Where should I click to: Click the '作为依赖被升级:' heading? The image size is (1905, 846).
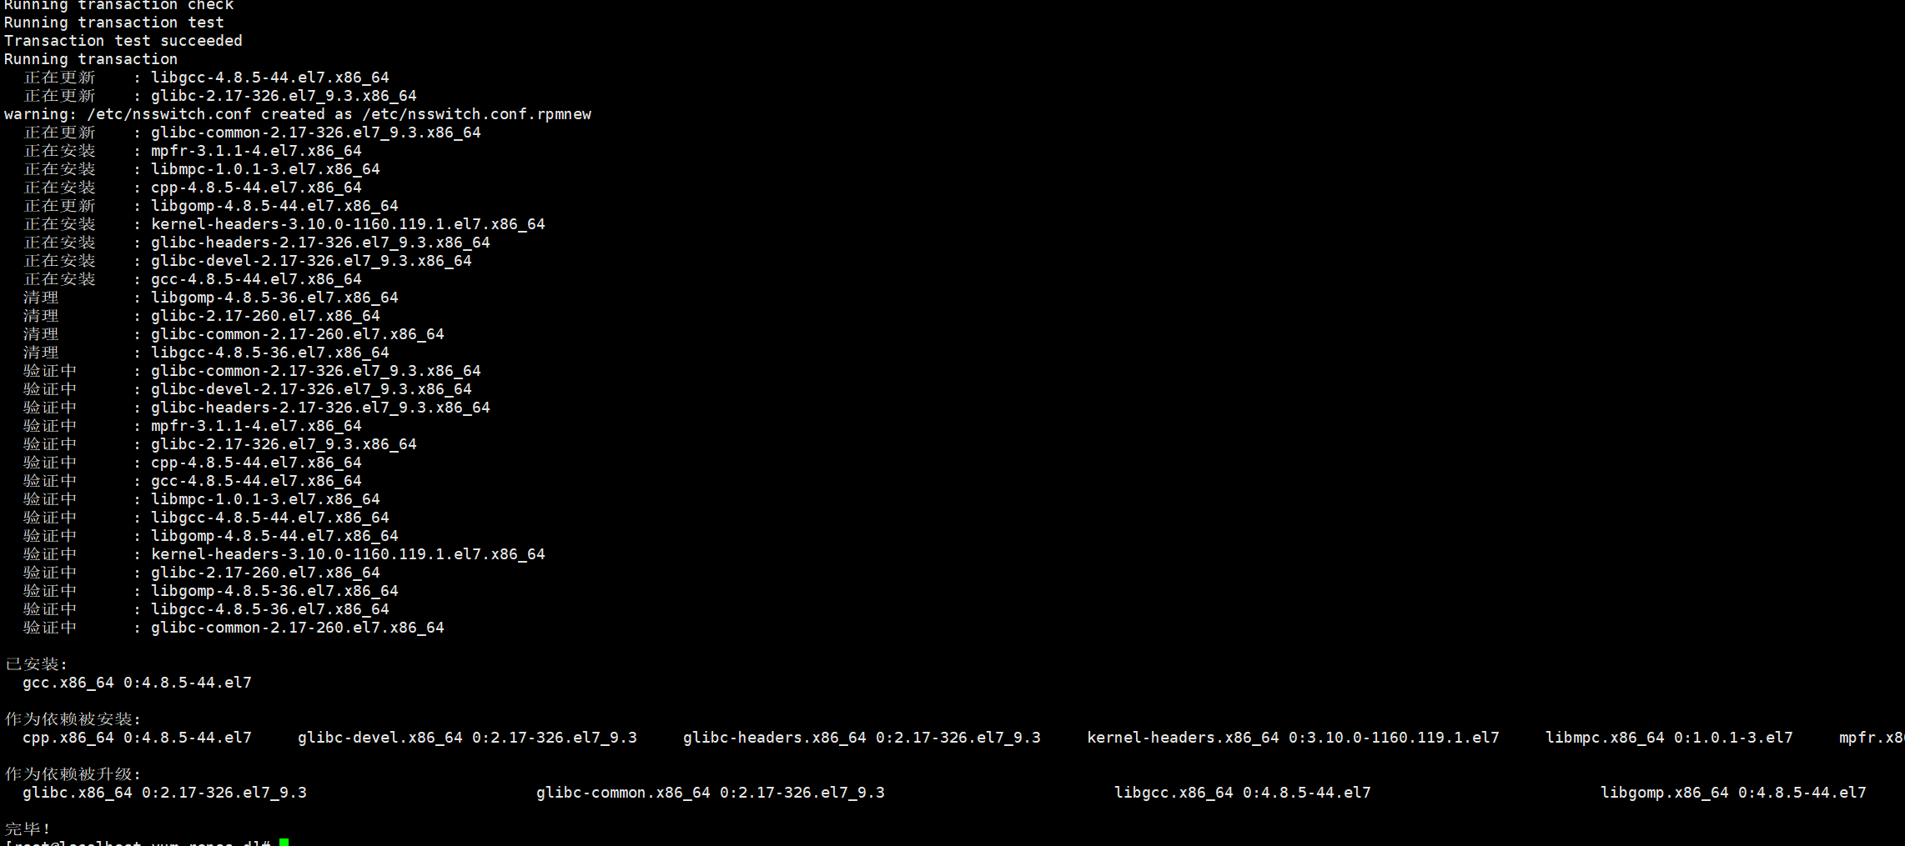click(x=73, y=774)
